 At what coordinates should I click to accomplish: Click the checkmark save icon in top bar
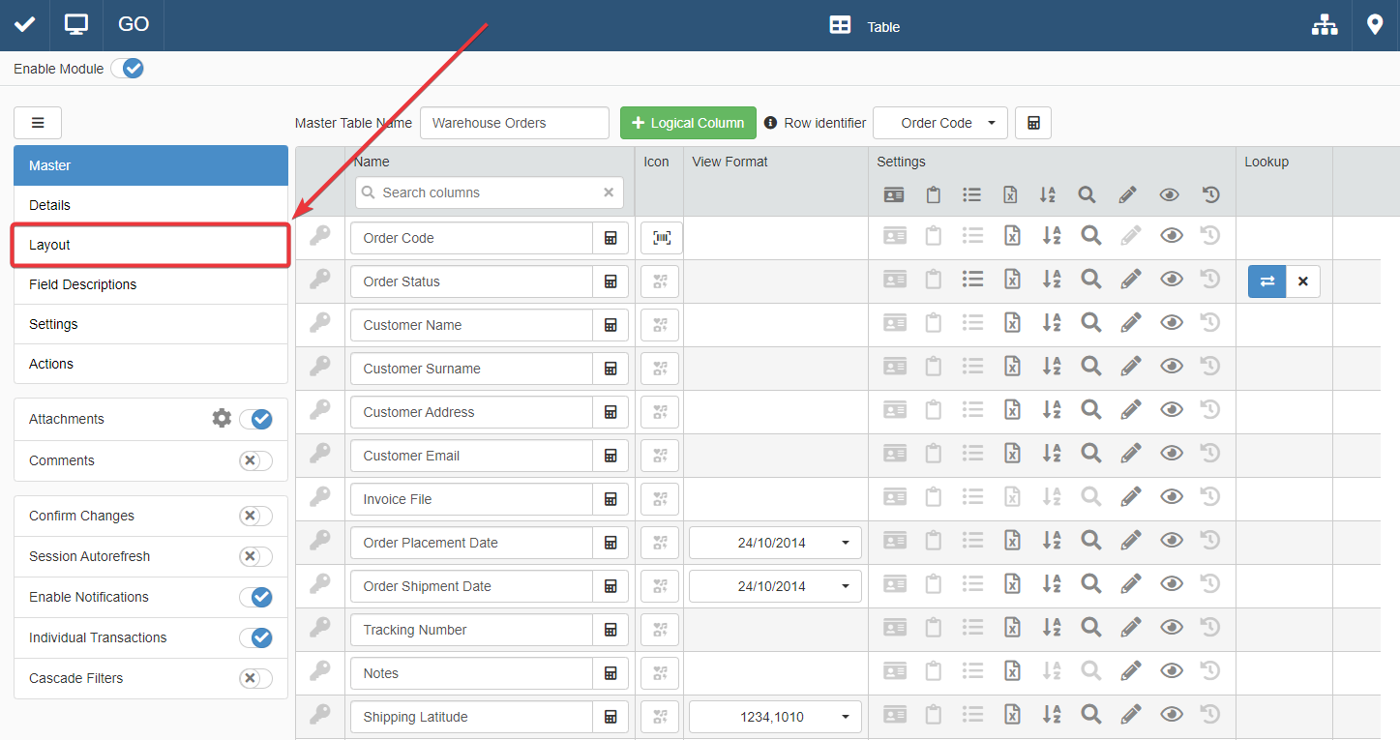[x=25, y=25]
